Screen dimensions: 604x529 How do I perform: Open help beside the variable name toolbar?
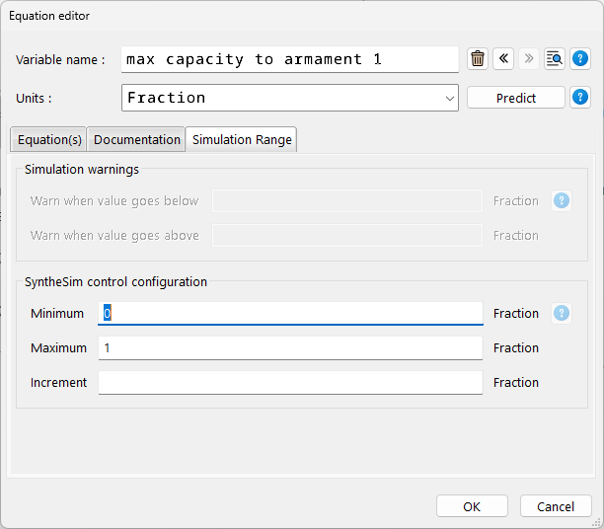point(580,59)
